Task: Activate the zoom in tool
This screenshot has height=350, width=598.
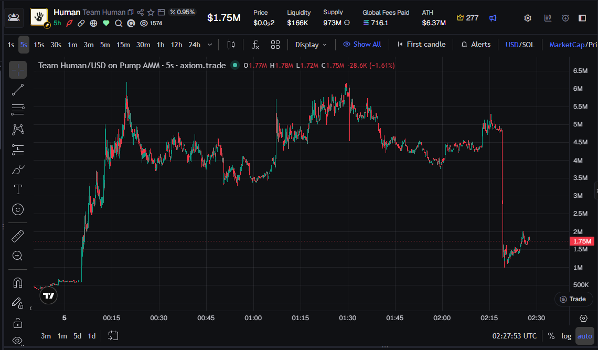Action: (x=18, y=256)
